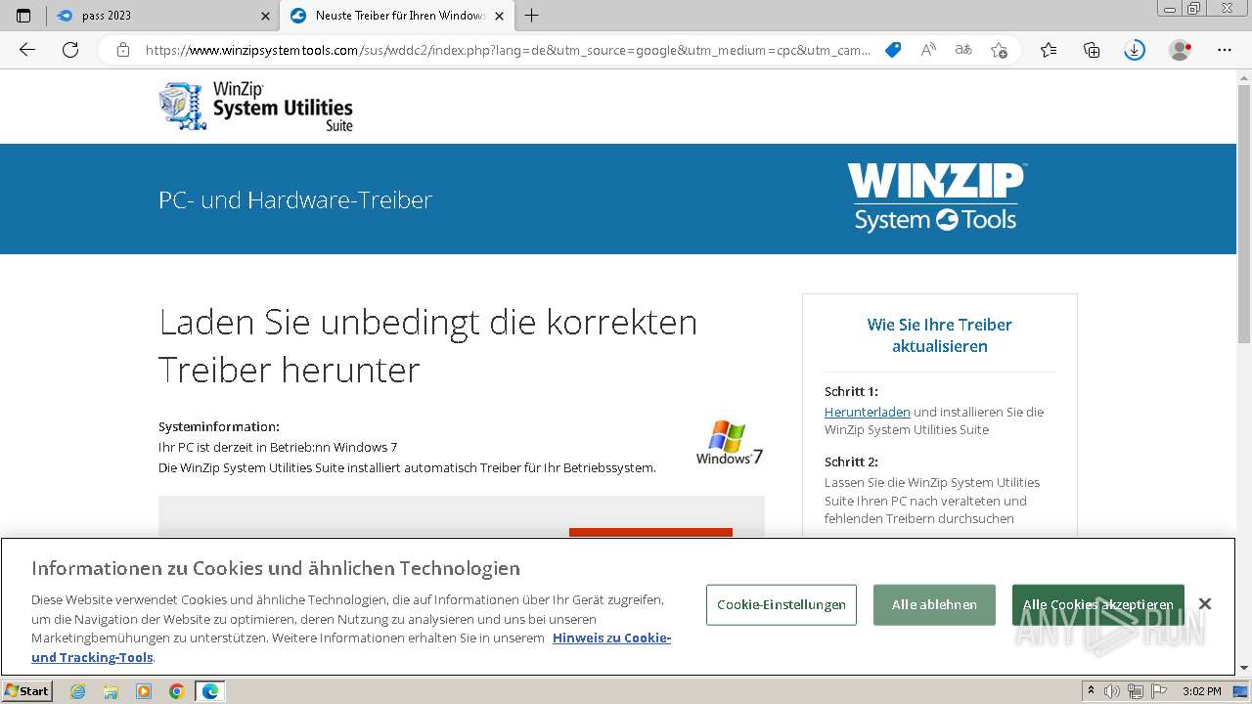Image resolution: width=1252 pixels, height=704 pixels.
Task: Open the shopping price tag icon
Action: (893, 50)
